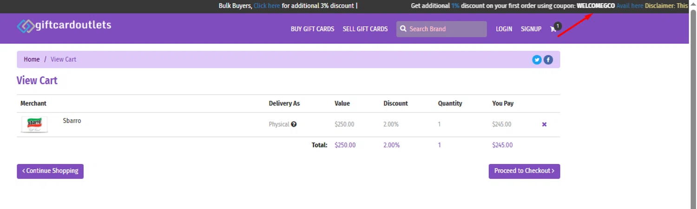The height and width of the screenshot is (209, 697).
Task: Click the Value column header
Action: [x=342, y=103]
